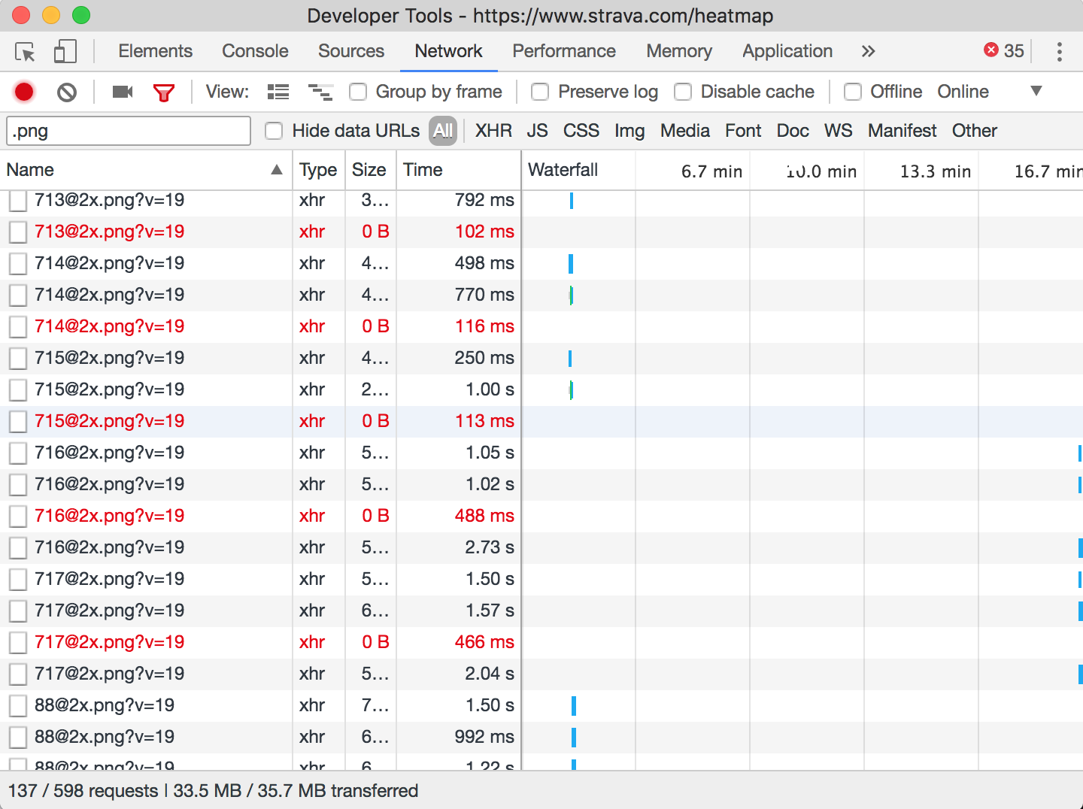Sort by the Name column header

143,170
